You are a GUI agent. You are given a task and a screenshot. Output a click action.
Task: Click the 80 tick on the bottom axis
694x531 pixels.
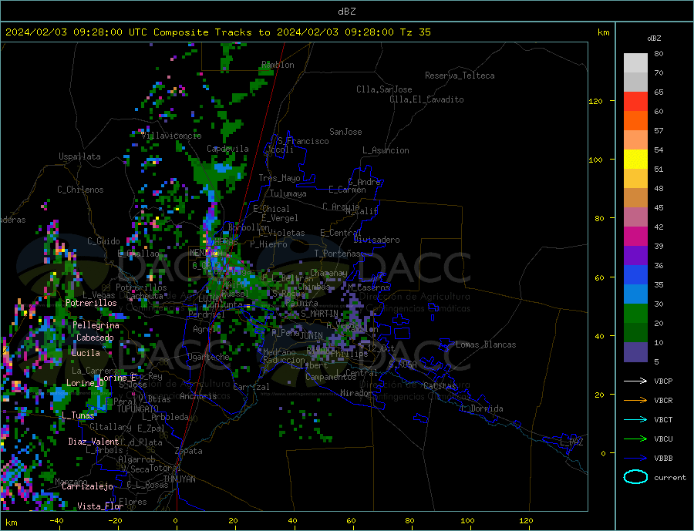(x=409, y=521)
